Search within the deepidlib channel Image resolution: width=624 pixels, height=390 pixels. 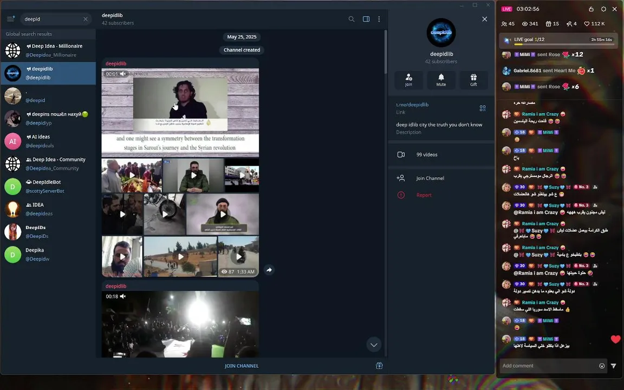(x=352, y=19)
